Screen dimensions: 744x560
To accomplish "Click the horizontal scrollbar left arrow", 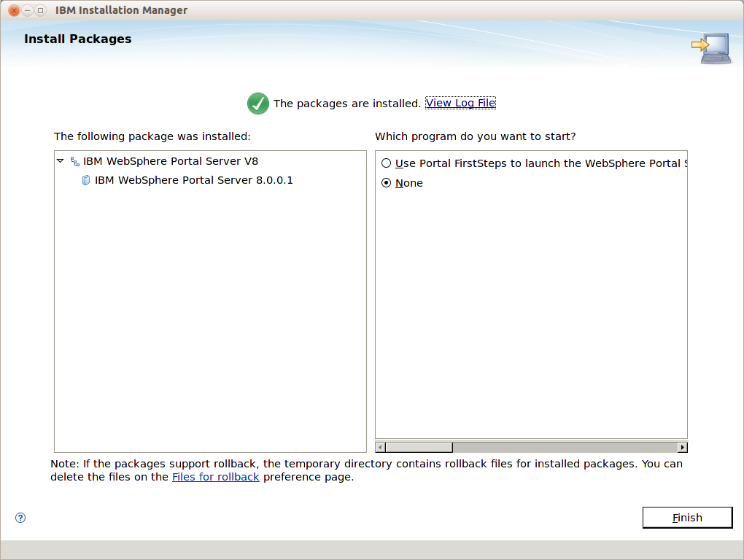I will tap(381, 447).
